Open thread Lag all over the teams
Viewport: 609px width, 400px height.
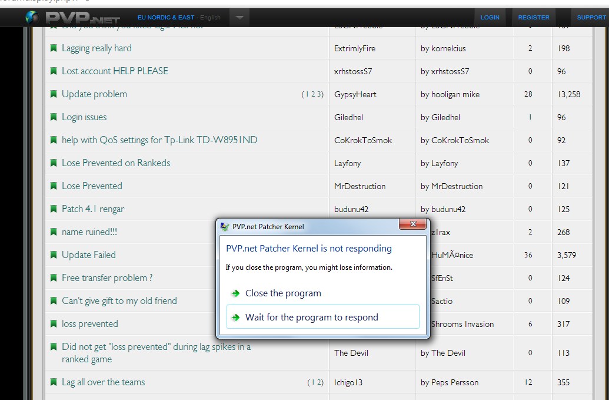[104, 382]
